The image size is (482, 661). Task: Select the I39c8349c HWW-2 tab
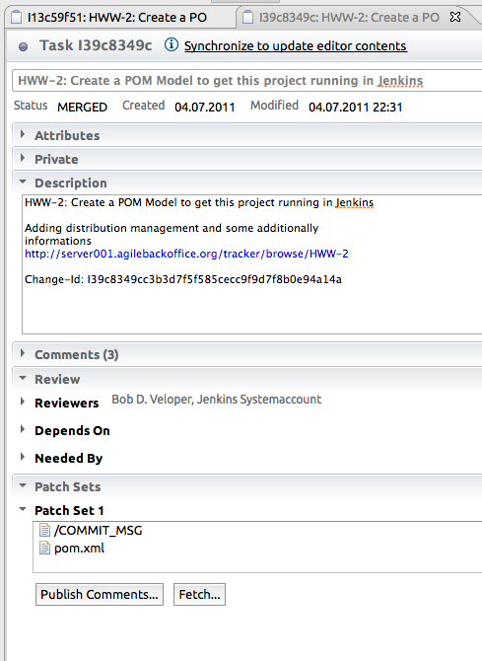coord(349,18)
